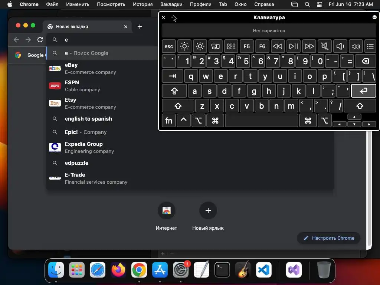Tap the down arrow key
This screenshot has width=380, height=285.
(354, 124)
